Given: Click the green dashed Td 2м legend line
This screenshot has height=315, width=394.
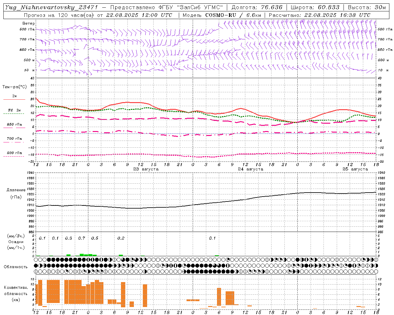Looking at the screenshot, I should coord(14,114).
